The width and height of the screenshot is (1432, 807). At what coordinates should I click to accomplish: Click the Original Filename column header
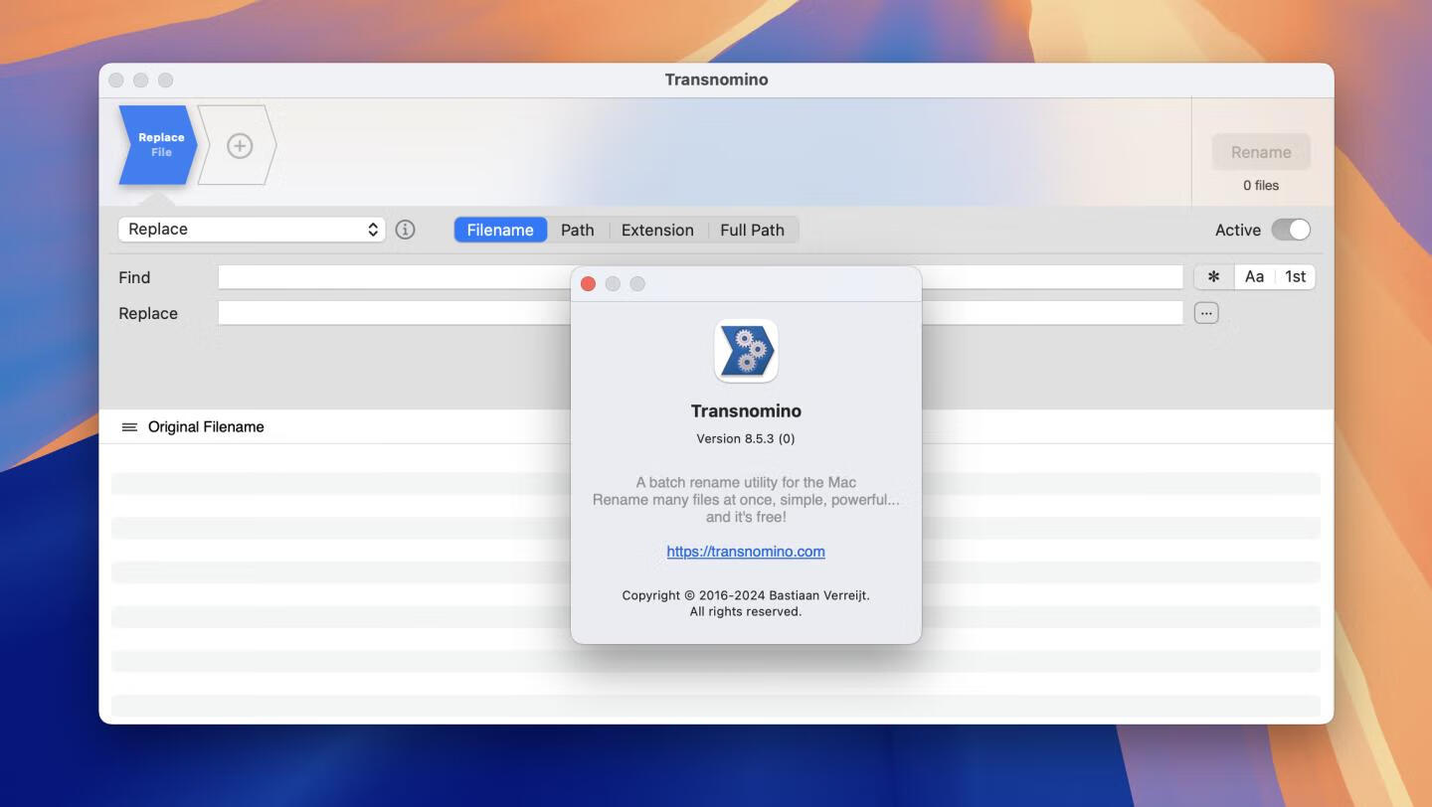coord(206,427)
